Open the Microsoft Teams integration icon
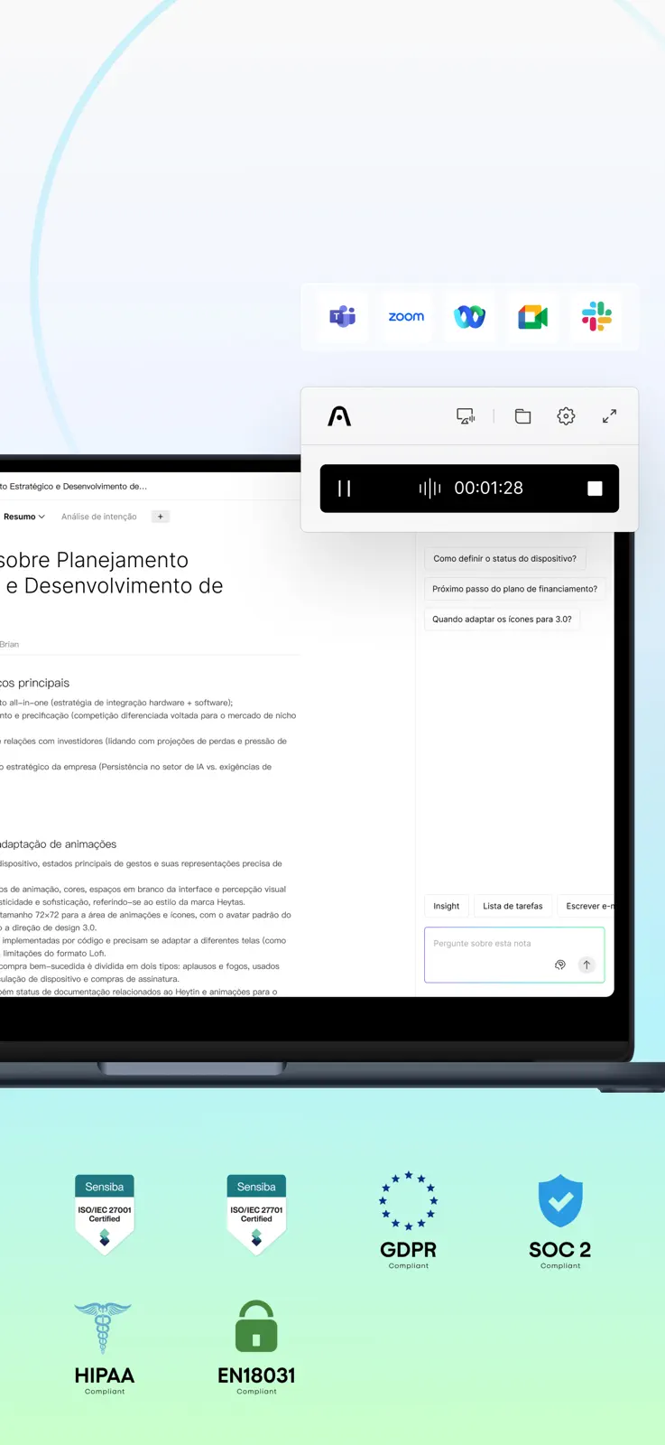 tap(343, 317)
